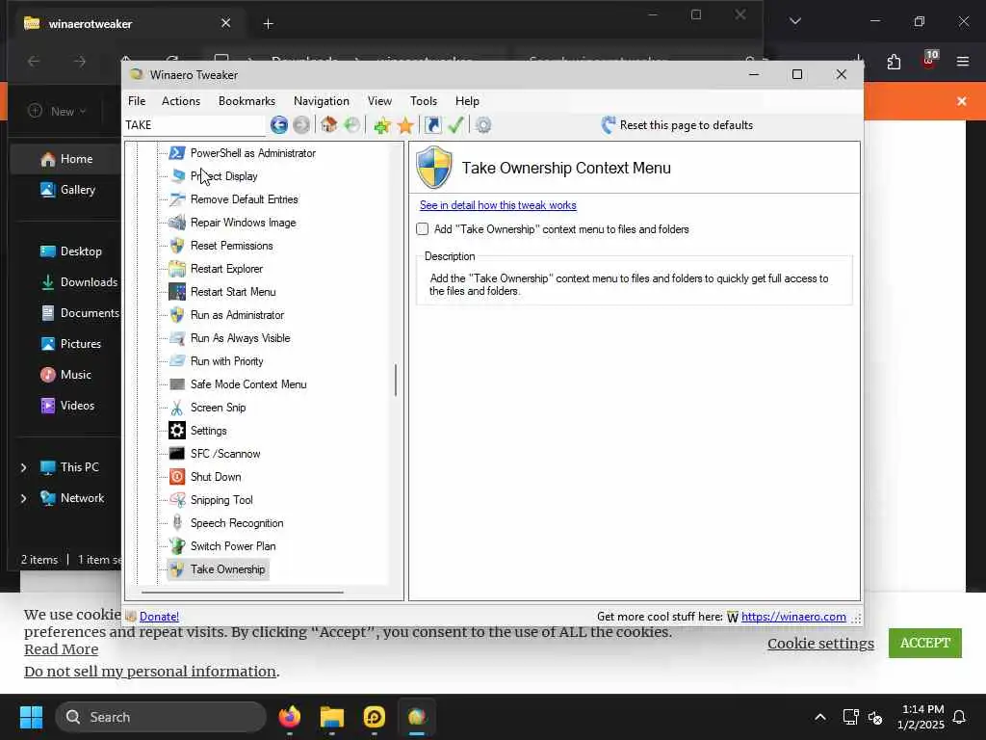The width and height of the screenshot is (986, 740).
Task: Select Restart Explorer tree entry
Action: click(226, 269)
